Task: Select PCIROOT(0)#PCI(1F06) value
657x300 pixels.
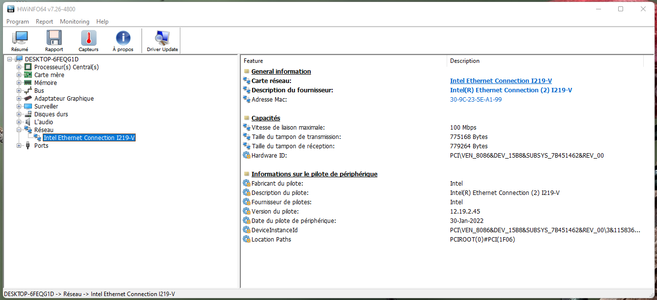Action: [483, 239]
